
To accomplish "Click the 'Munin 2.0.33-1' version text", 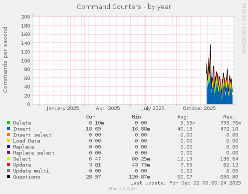I will click(124, 188).
